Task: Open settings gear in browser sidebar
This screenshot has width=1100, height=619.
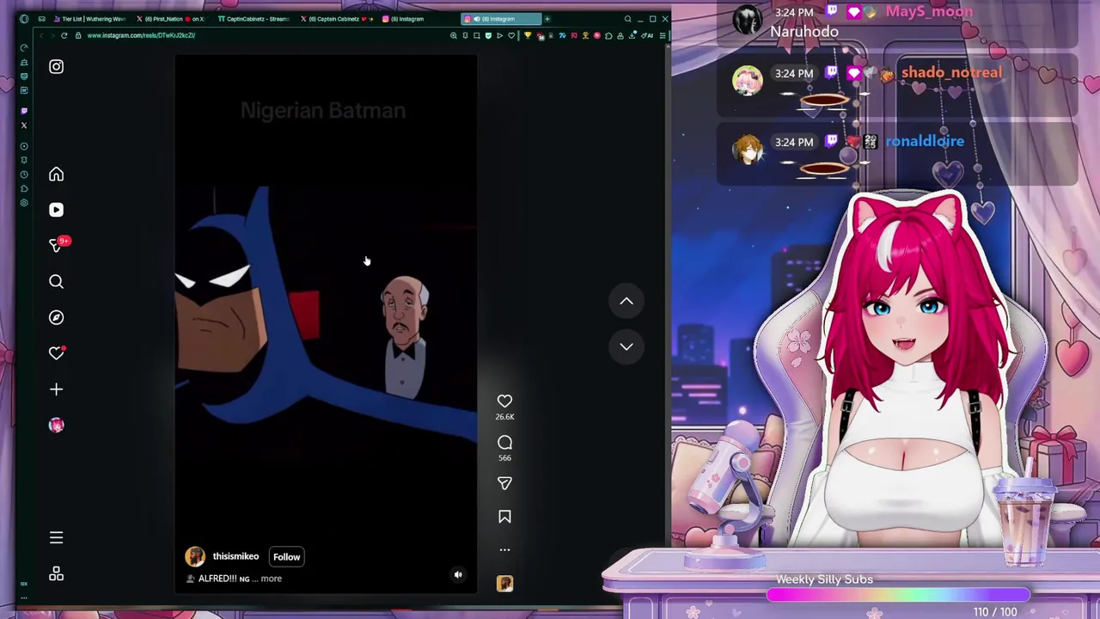Action: pyautogui.click(x=24, y=203)
